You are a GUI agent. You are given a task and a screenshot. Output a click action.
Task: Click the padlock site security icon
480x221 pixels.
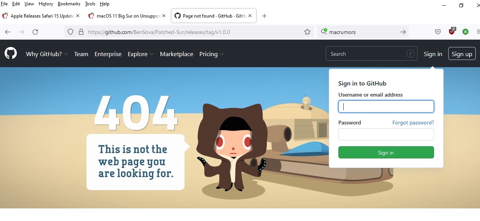pos(81,32)
